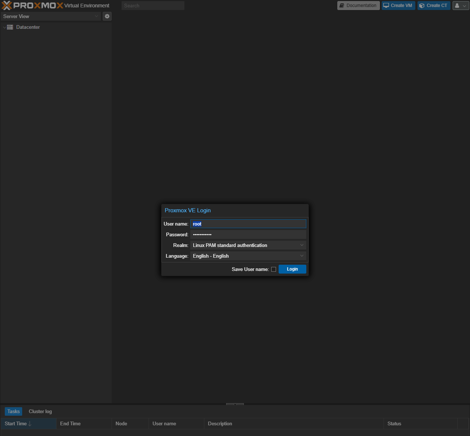
Task: Focus the Password field
Action: pos(248,234)
